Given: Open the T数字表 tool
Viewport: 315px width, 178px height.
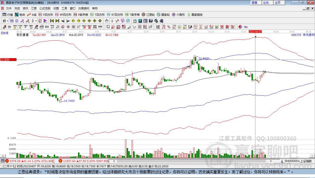Looking at the screenshot, I should click(132, 15).
